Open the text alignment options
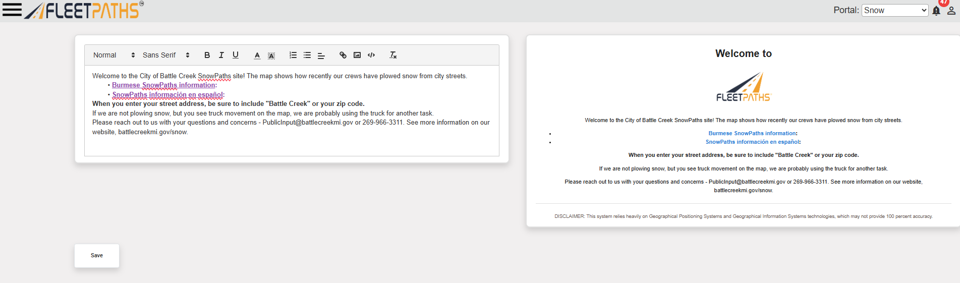The width and height of the screenshot is (960, 283). [321, 55]
